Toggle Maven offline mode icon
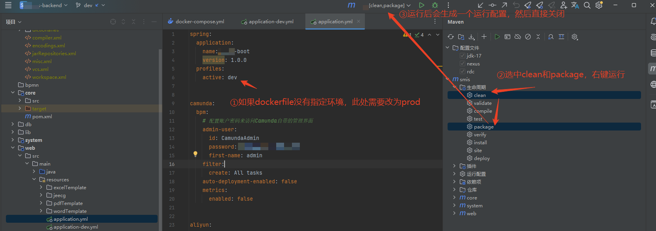Screen dimensions: 656x231 point(518,37)
